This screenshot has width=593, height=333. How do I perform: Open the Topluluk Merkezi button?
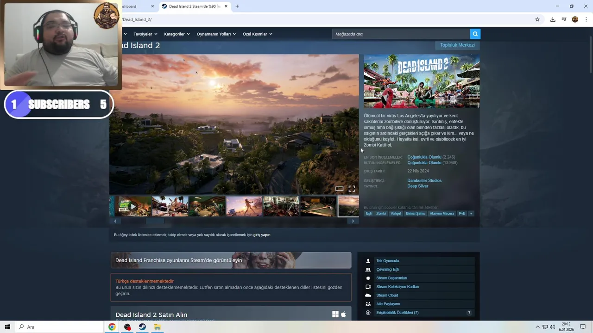coord(457,45)
